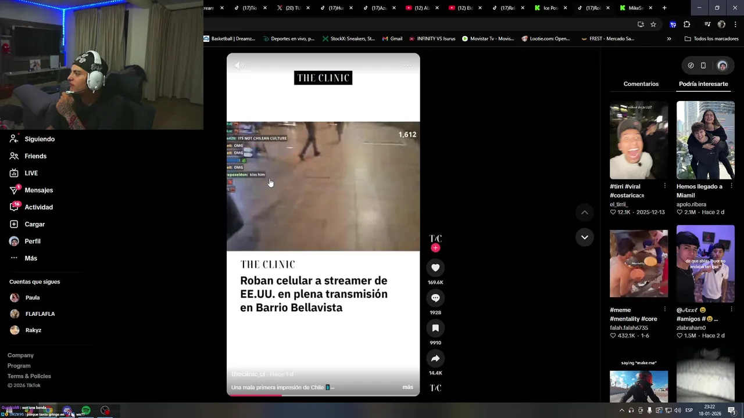Seek on the red video progress bar

pos(323,395)
